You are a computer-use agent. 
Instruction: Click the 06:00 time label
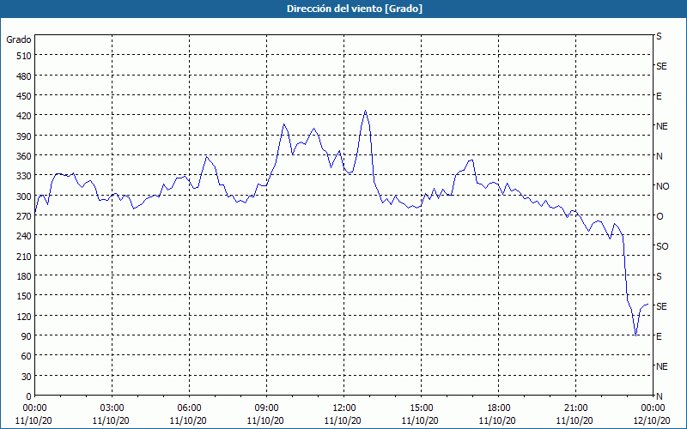pyautogui.click(x=189, y=408)
